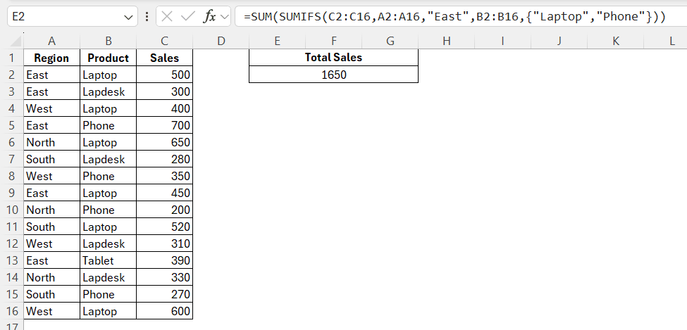
Task: Select the Product header cell
Action: pos(108,58)
